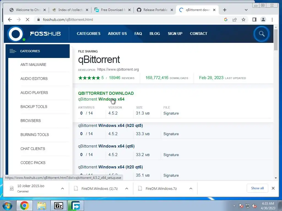This screenshot has height=211, width=282.
Task: Open Windows Explorer from taskbar
Action: click(42, 206)
